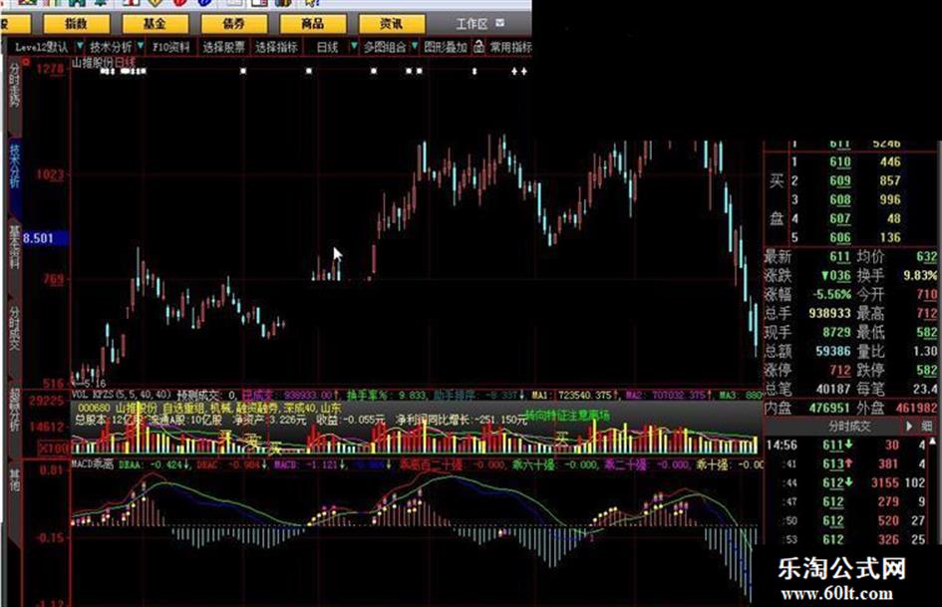This screenshot has width=942, height=607.
Task: Click 换手 value 9.83%
Action: [920, 275]
